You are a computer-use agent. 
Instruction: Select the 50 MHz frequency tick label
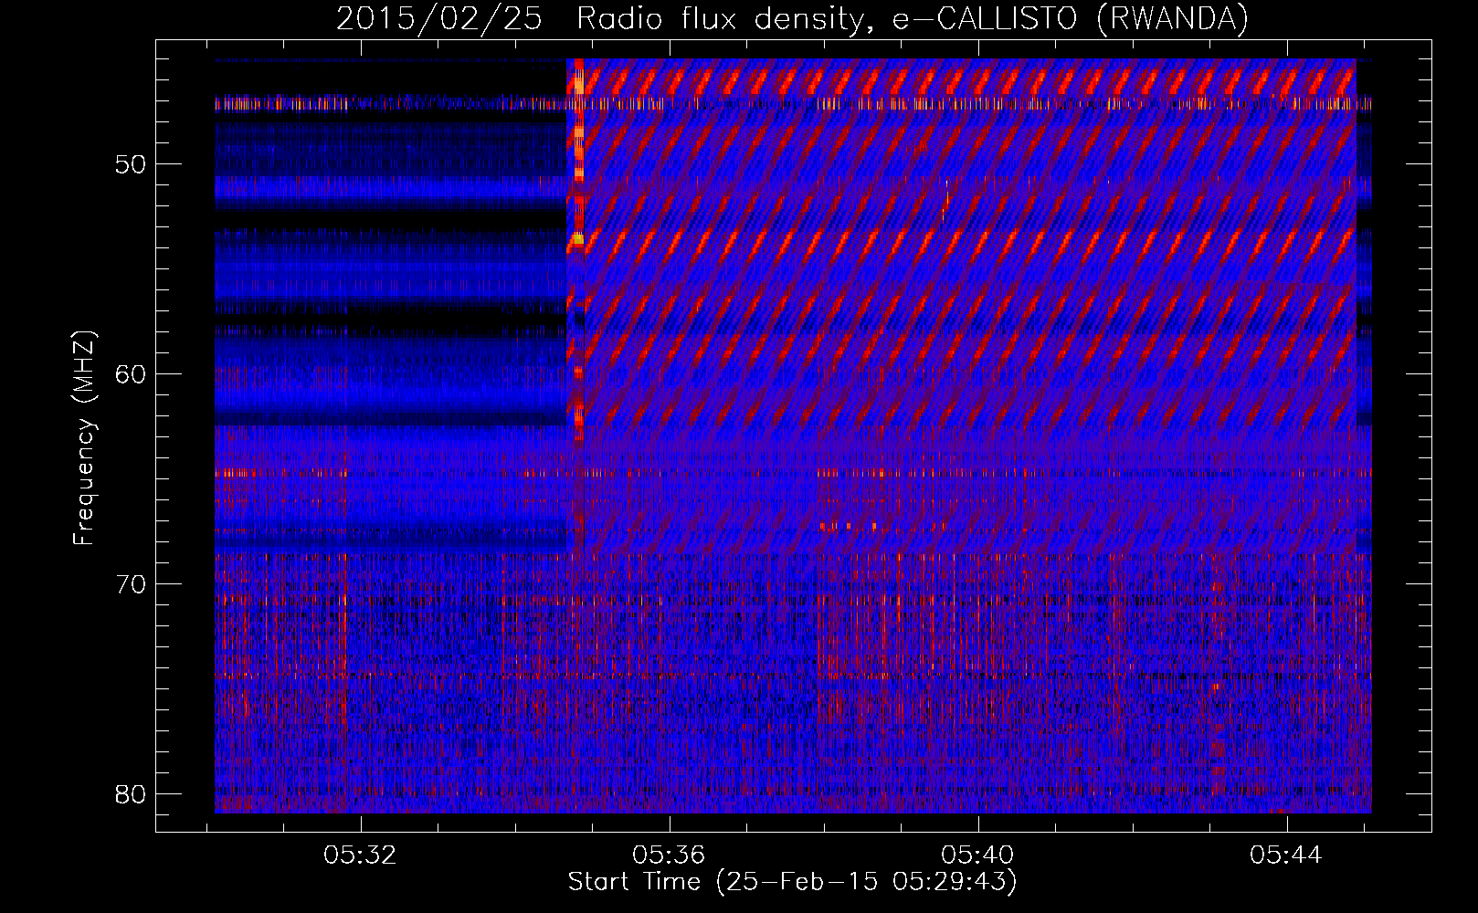[132, 164]
